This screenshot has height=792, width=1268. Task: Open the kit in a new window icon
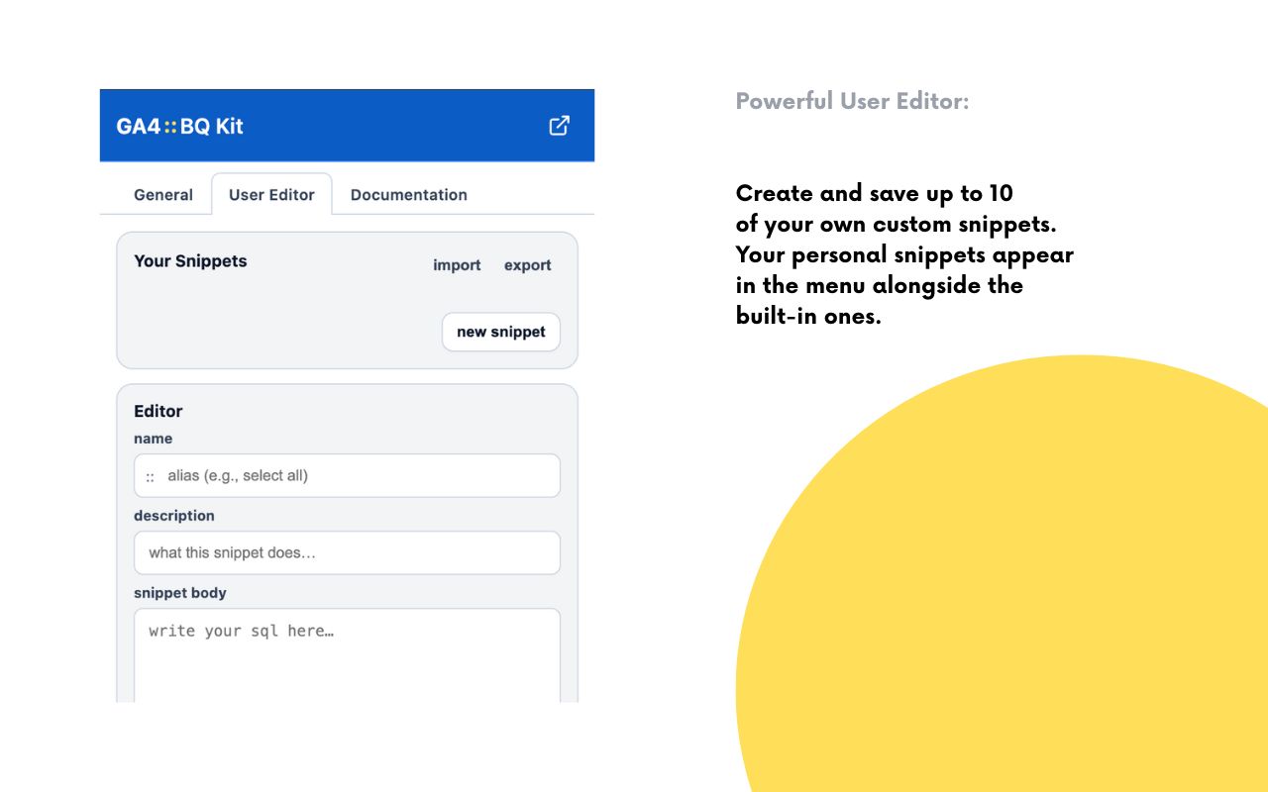click(x=560, y=126)
